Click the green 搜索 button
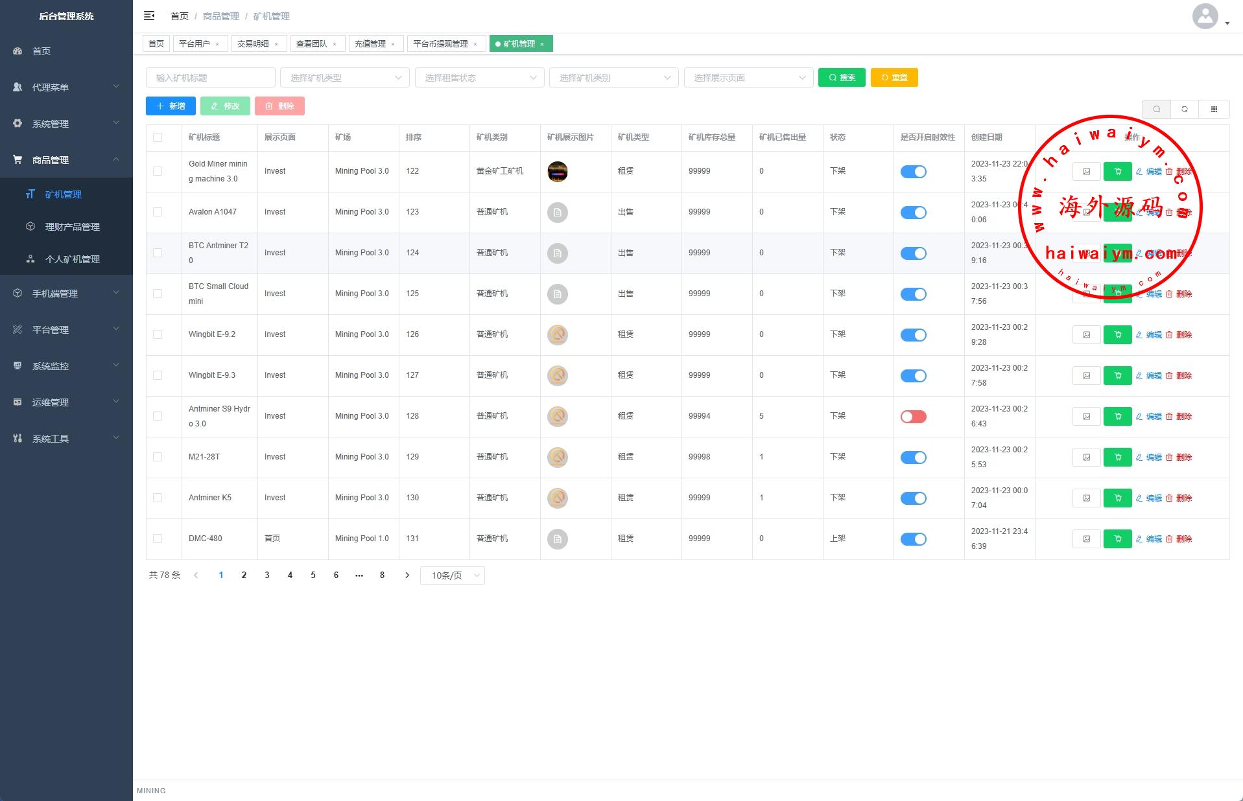The image size is (1243, 801). 841,78
